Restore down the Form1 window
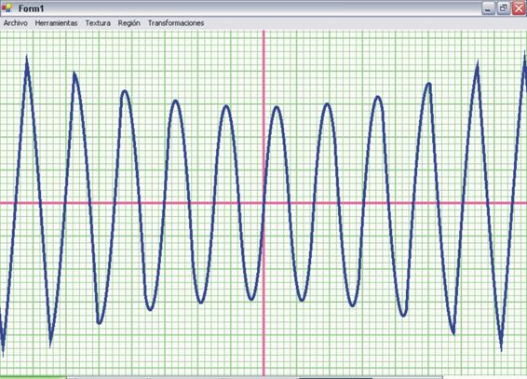 (x=504, y=8)
